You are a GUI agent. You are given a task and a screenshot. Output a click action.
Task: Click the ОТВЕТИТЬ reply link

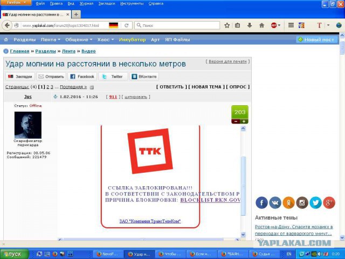(171, 87)
